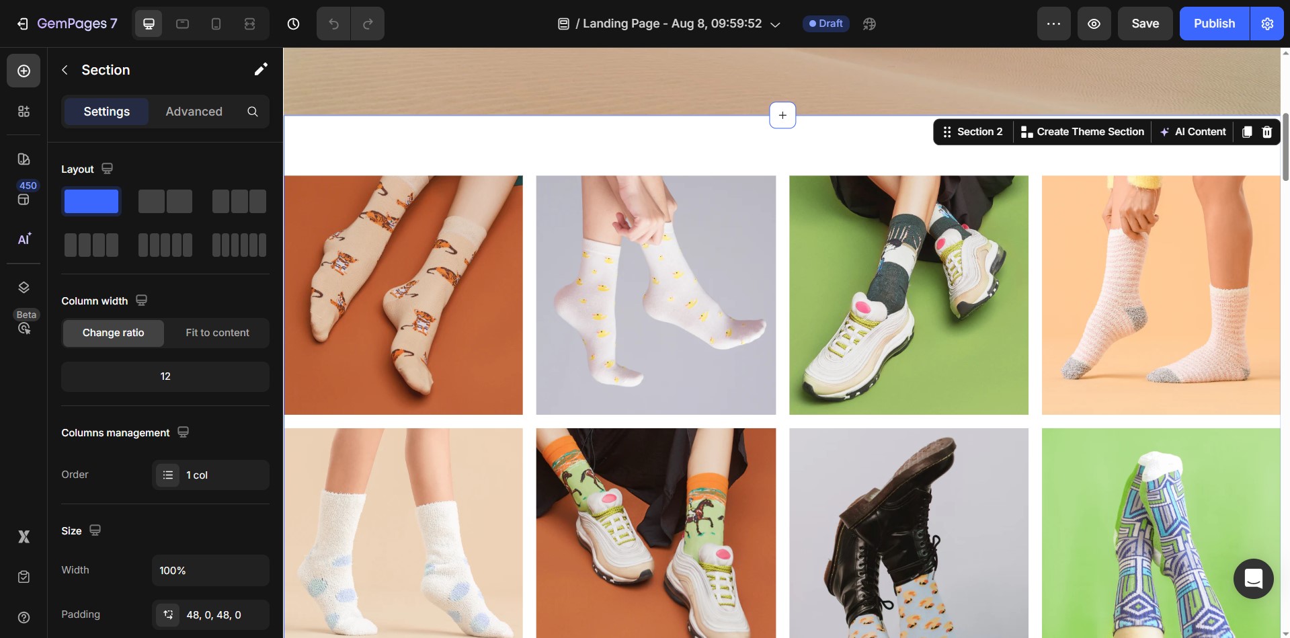Preview the page with the eye icon

point(1094,24)
